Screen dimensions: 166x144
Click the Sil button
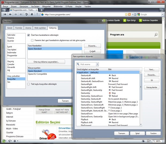pos(152,80)
